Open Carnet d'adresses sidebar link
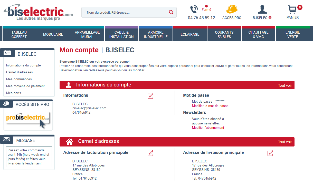 coord(20,72)
